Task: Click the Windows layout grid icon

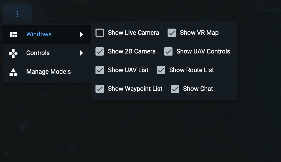Action: click(x=13, y=34)
